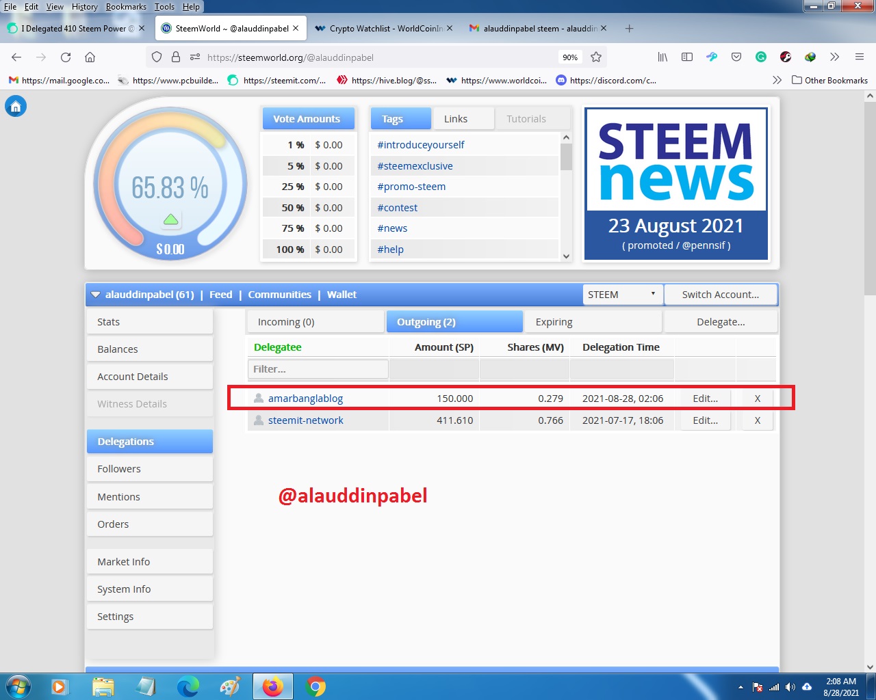The image size is (876, 700).
Task: Click the Switch Account... button
Action: click(721, 295)
